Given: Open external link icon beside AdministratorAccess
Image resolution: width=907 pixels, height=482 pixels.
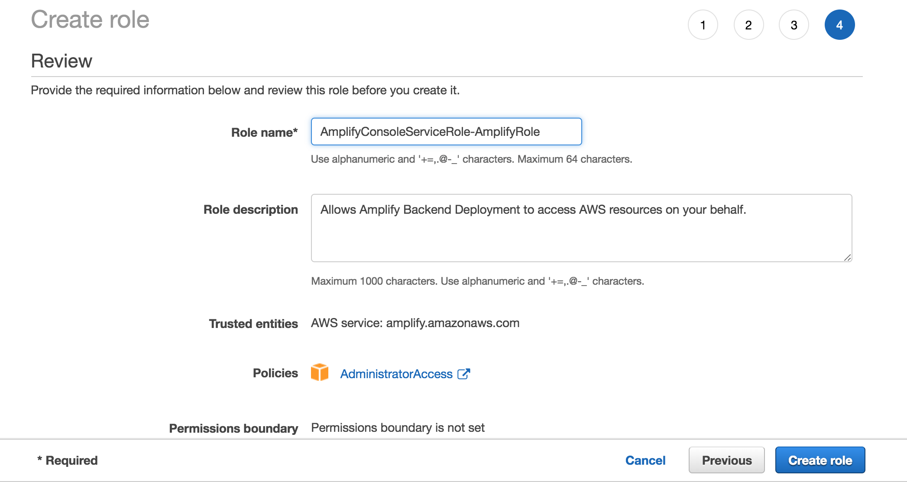Looking at the screenshot, I should [x=463, y=374].
